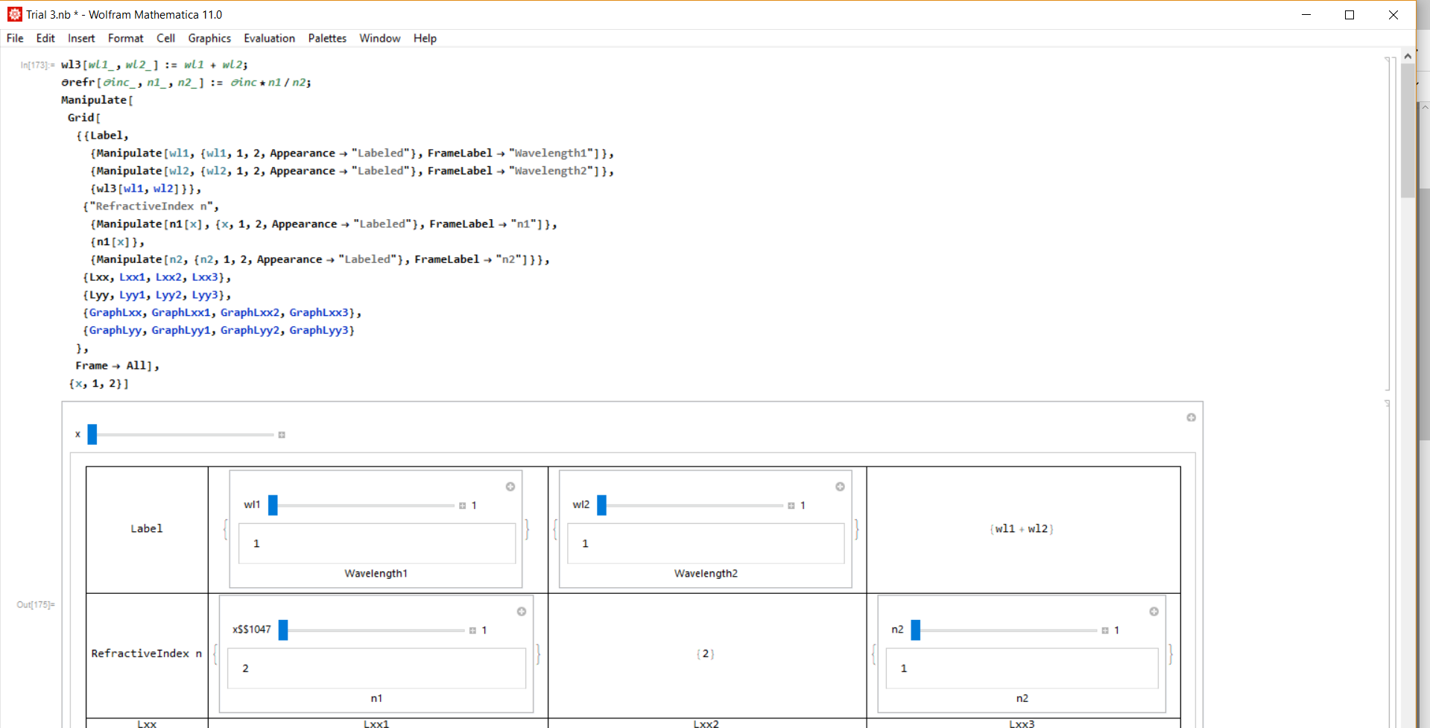Open the Graphics menu
The image size is (1430, 728).
(209, 38)
